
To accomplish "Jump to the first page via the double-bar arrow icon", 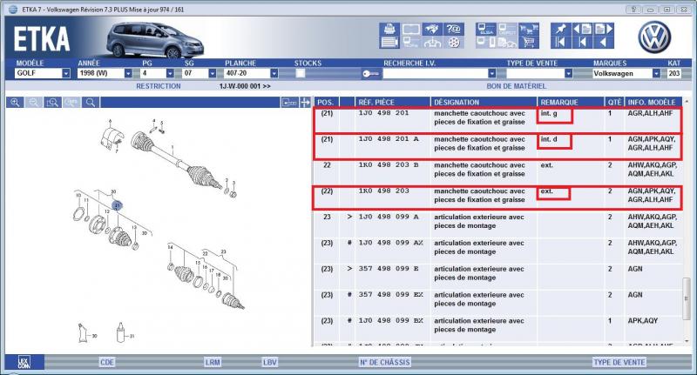I will (x=560, y=42).
